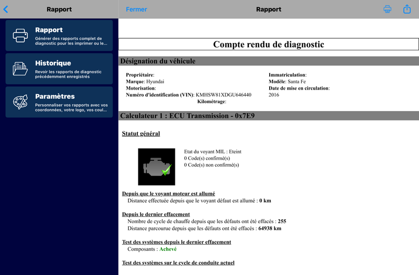419x275 pixels.
Task: Click the Statut général heading
Action: click(141, 134)
